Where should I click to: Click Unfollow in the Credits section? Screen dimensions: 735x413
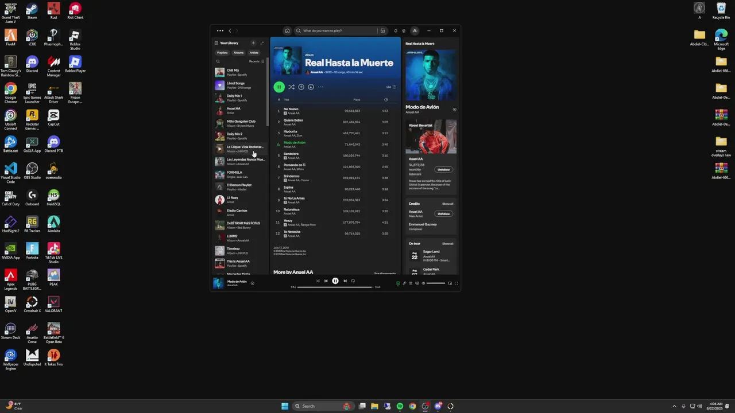(x=444, y=214)
